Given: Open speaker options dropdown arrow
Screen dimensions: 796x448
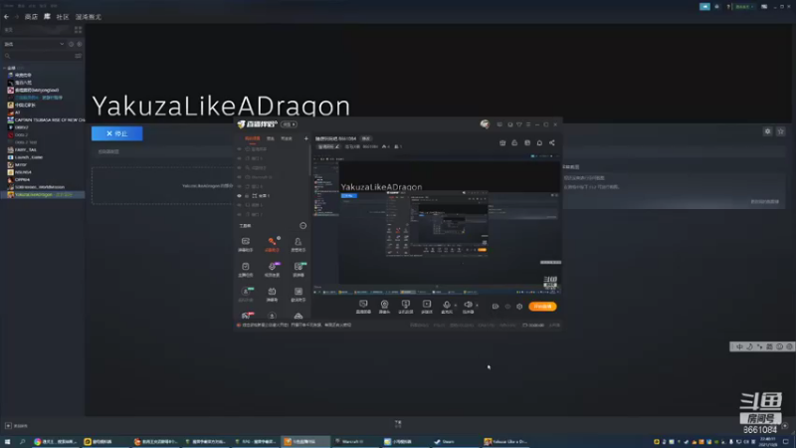Looking at the screenshot, I should (477, 306).
